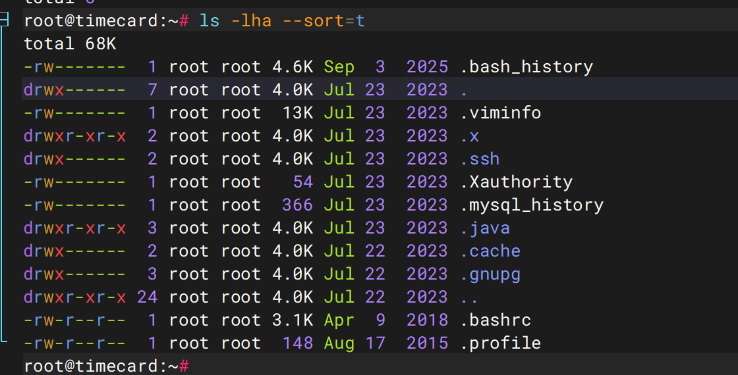Click the 54 size of .Xauthority
The height and width of the screenshot is (375, 738).
[x=302, y=182]
